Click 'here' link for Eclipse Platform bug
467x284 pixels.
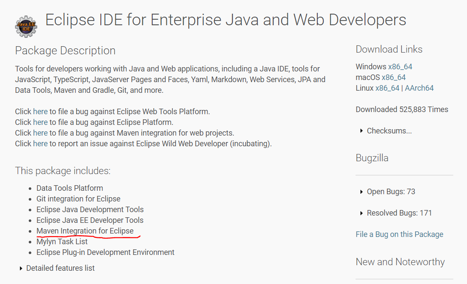coord(40,122)
